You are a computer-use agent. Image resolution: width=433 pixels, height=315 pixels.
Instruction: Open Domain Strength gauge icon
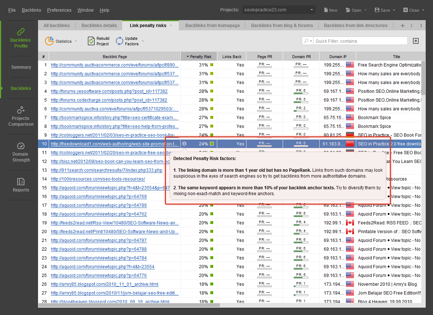[x=21, y=146]
